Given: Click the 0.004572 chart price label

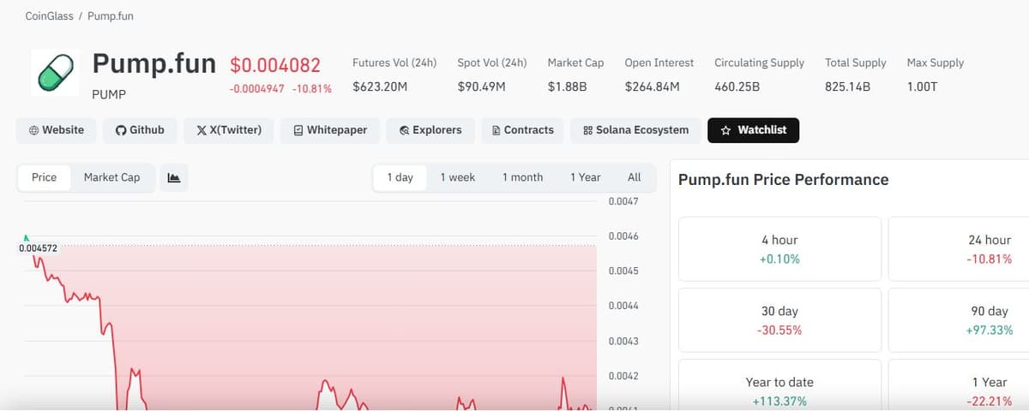Looking at the screenshot, I should point(38,248).
